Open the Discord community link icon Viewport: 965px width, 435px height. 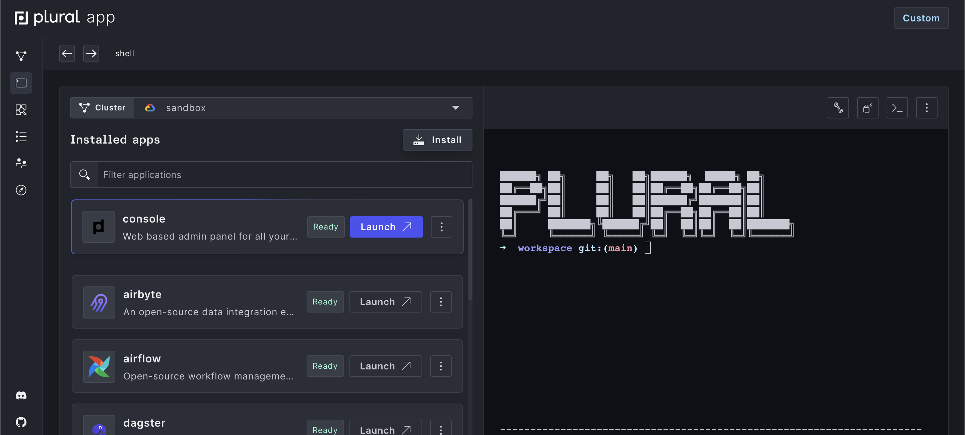(21, 396)
